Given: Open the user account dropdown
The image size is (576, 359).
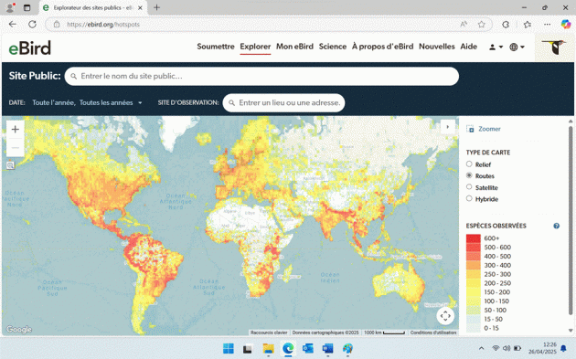Looking at the screenshot, I should pyautogui.click(x=496, y=47).
